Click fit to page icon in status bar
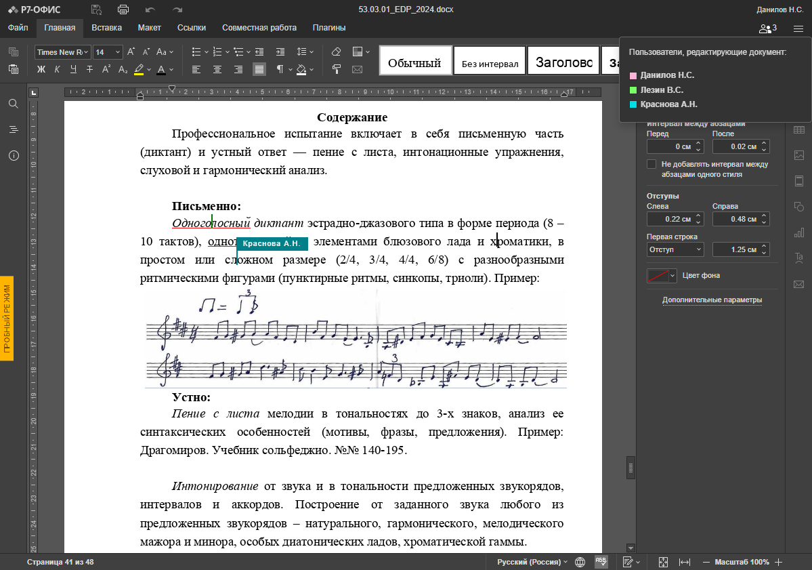The height and width of the screenshot is (570, 812). coord(664,562)
